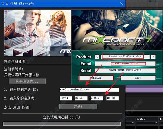Viewport: 163px width, 129px height.
Task: Click the text 注册很简单!
Action: [x=14, y=69]
